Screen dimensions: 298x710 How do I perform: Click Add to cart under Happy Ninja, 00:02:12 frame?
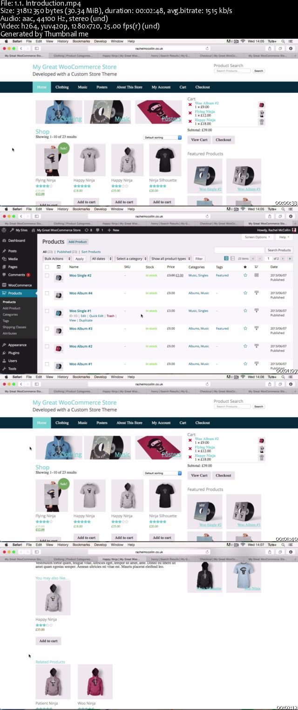(48, 641)
